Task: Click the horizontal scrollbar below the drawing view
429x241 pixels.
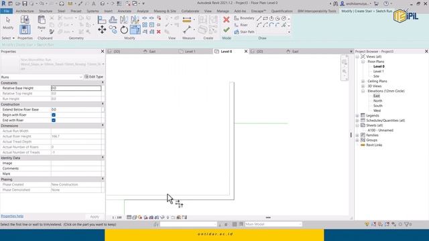Action: coord(268,218)
